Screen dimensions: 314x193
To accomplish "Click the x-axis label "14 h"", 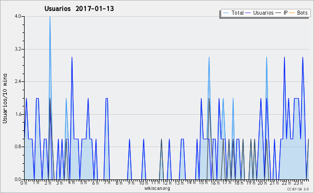I will pos(191,183).
